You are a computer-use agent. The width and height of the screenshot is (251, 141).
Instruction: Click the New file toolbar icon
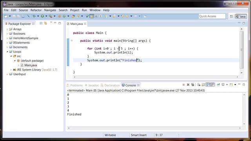click(6, 16)
